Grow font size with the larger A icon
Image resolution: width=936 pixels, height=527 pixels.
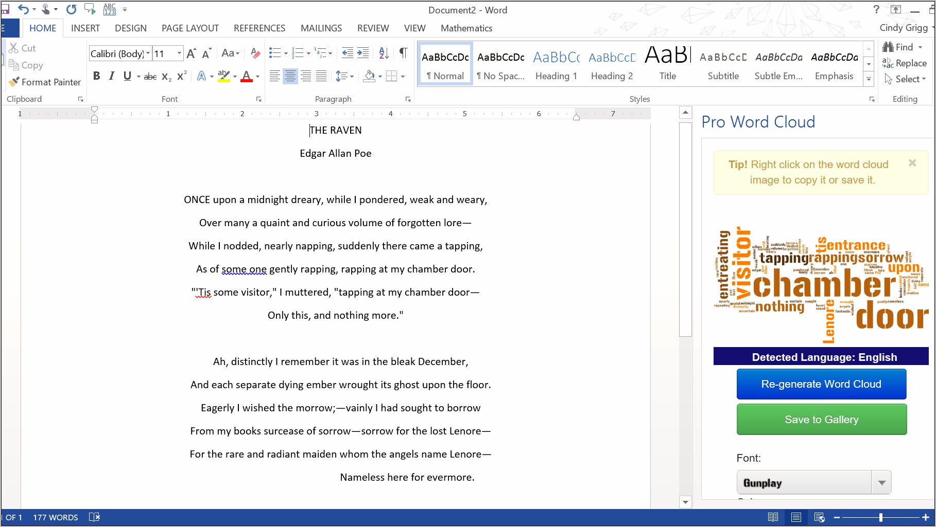[x=191, y=53]
